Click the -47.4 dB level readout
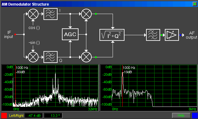The image size is (198, 119). click(x=34, y=116)
